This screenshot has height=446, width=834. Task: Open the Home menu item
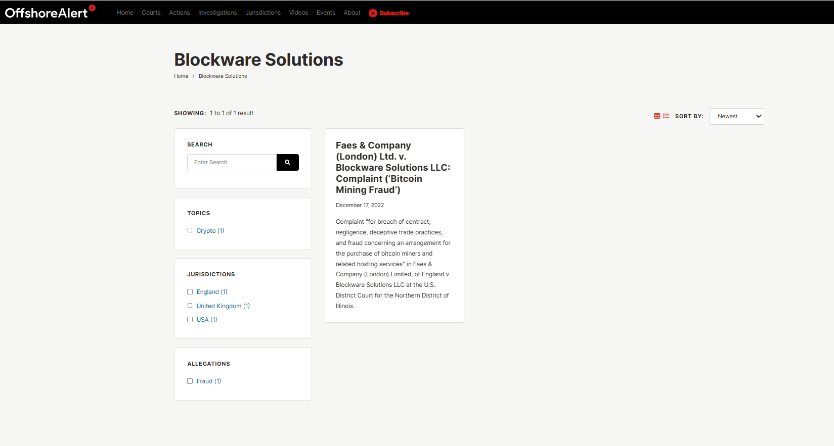[x=125, y=13]
